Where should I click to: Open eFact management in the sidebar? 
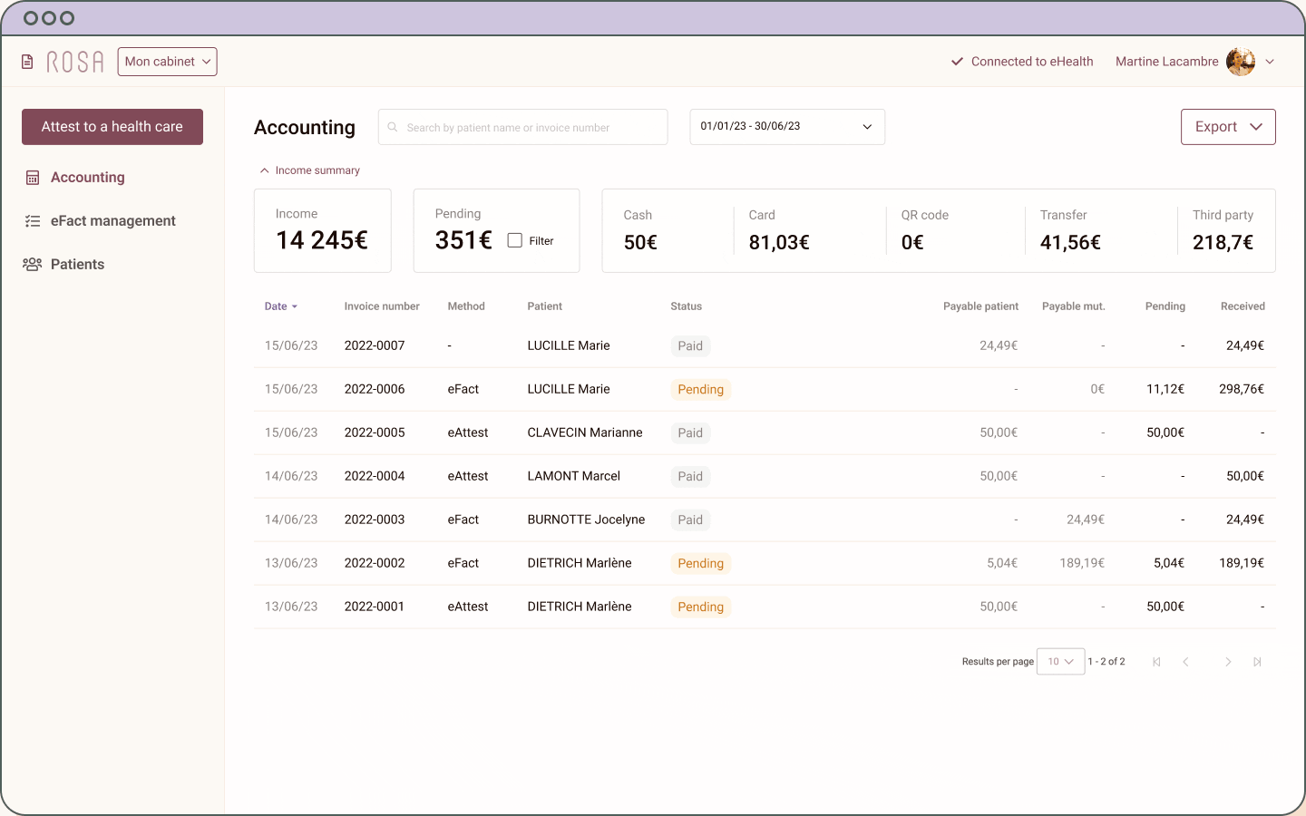(x=113, y=221)
